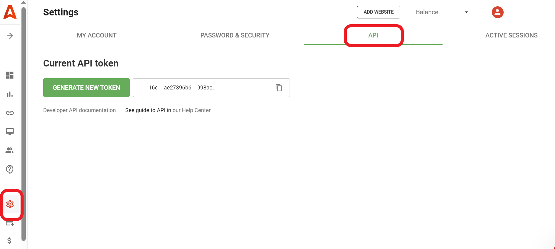This screenshot has height=249, width=555.
Task: Open the Developer API documentation link
Action: 80,110
